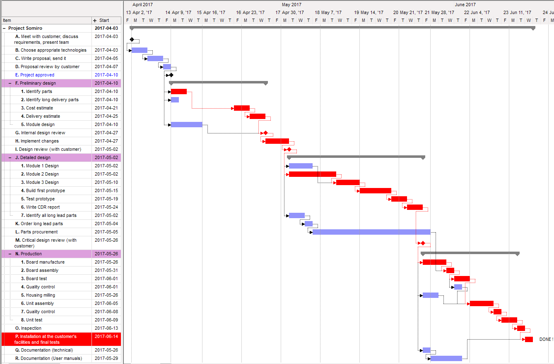Select the E. Project approved row
The width and height of the screenshot is (554, 364).
click(x=37, y=75)
